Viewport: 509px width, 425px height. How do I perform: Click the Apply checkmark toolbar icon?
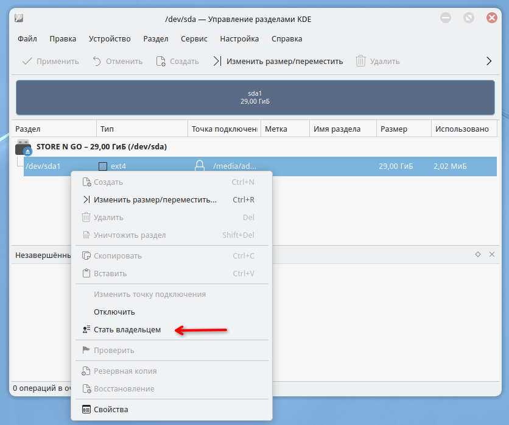(x=27, y=61)
